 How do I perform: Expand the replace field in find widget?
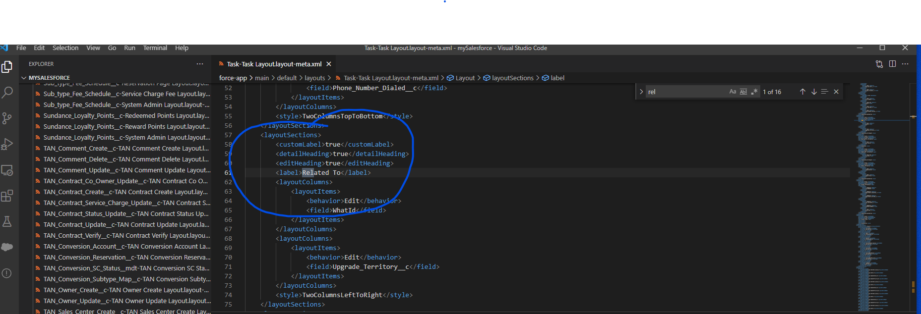pos(641,92)
